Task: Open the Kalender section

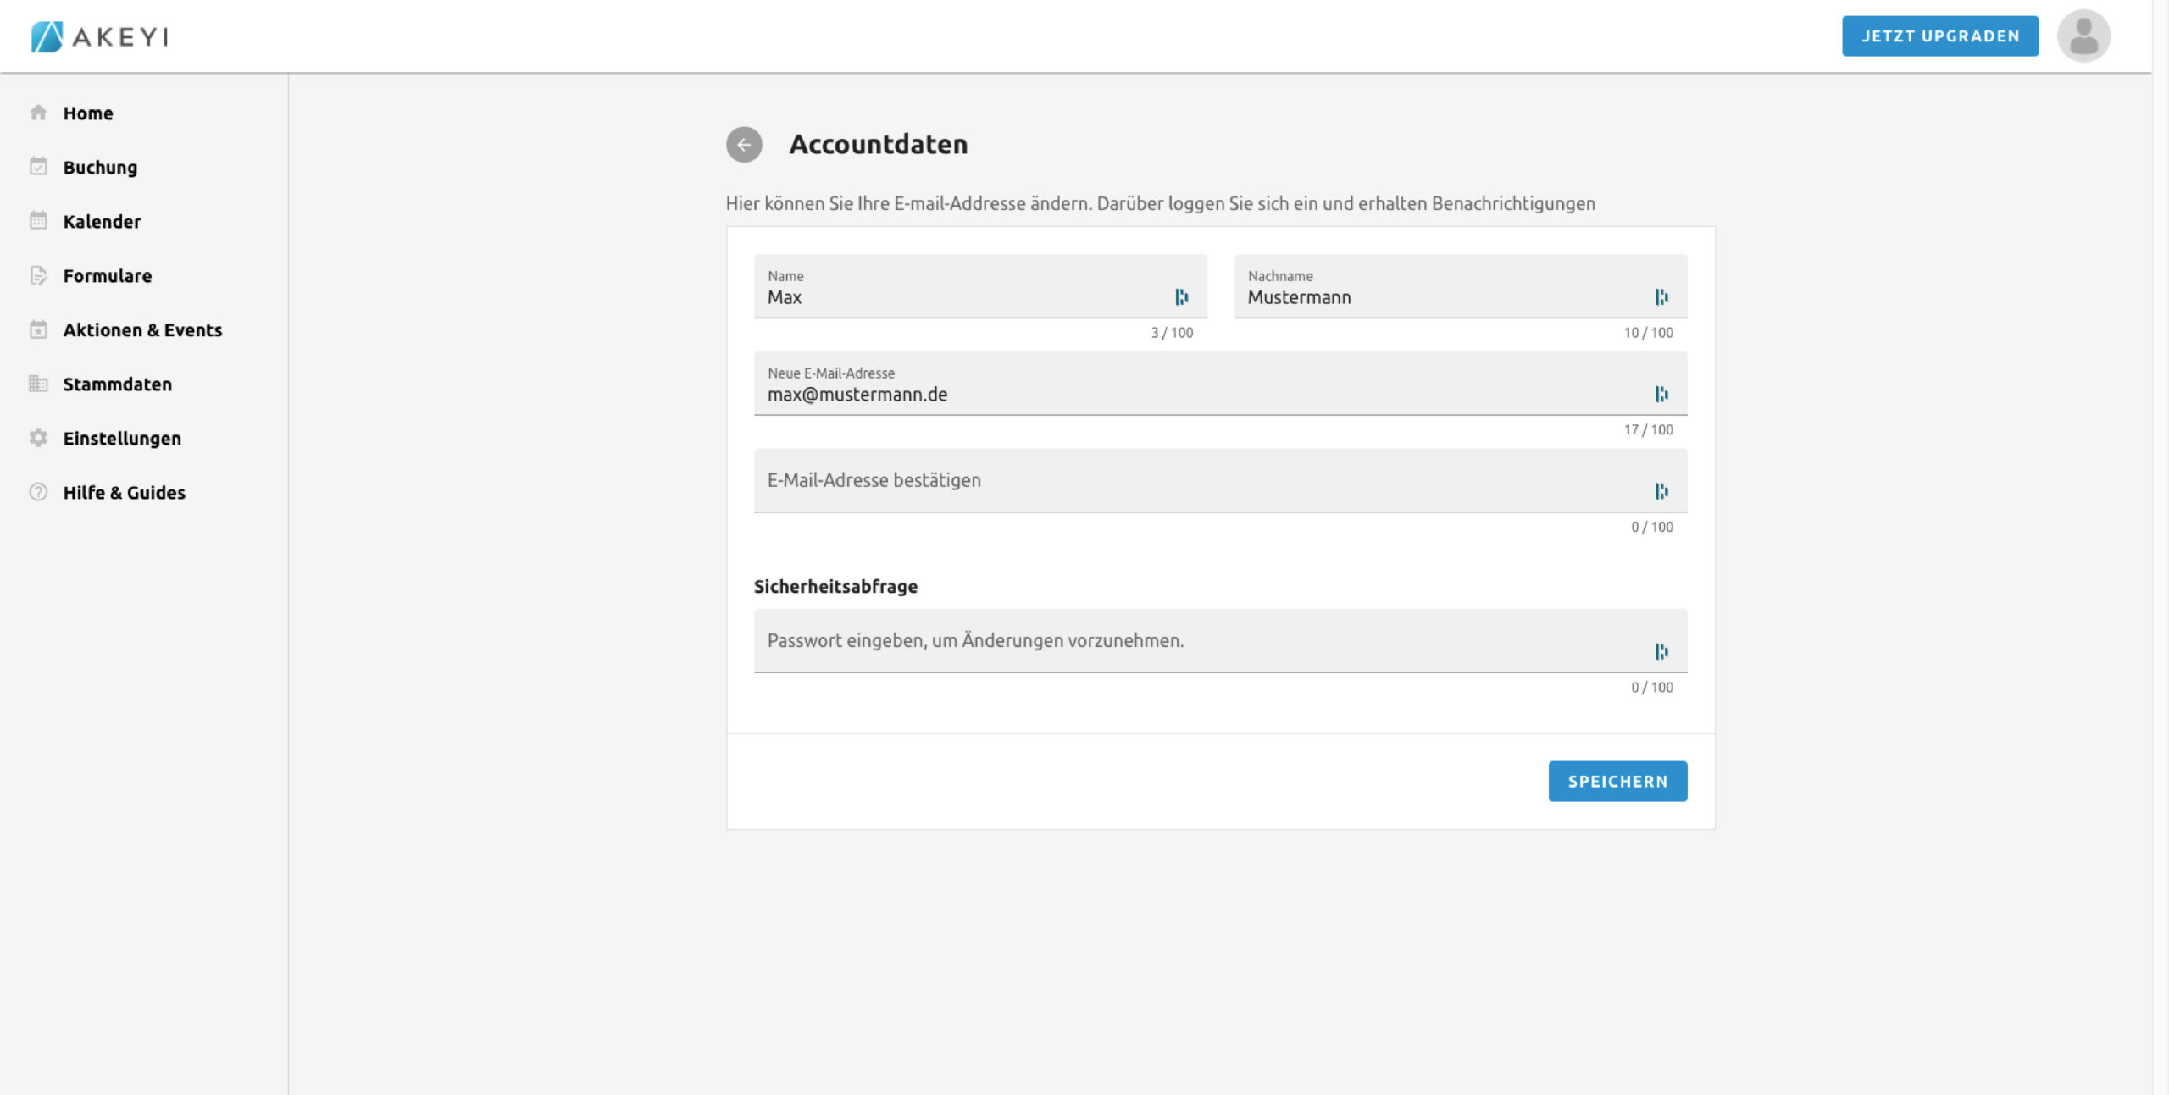Action: pos(102,222)
